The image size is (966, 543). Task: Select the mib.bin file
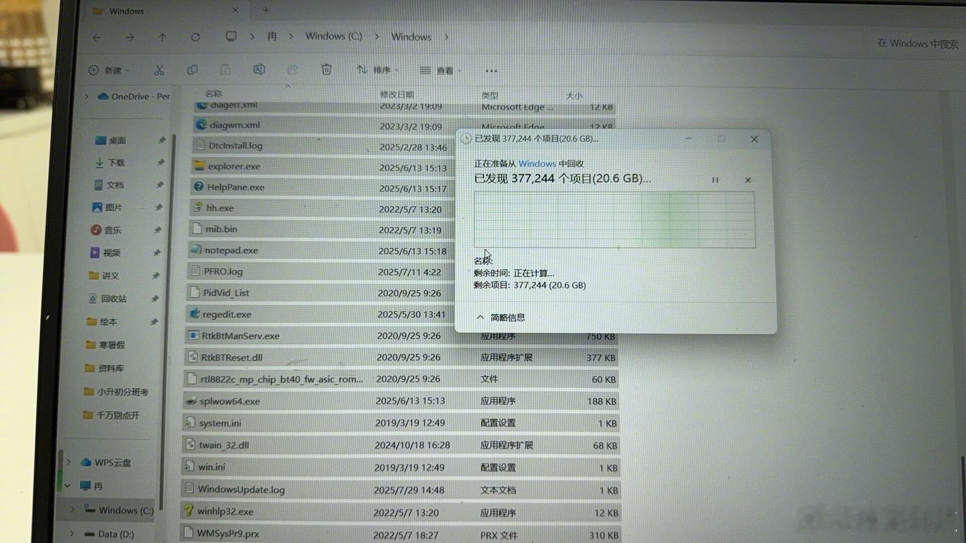point(221,229)
